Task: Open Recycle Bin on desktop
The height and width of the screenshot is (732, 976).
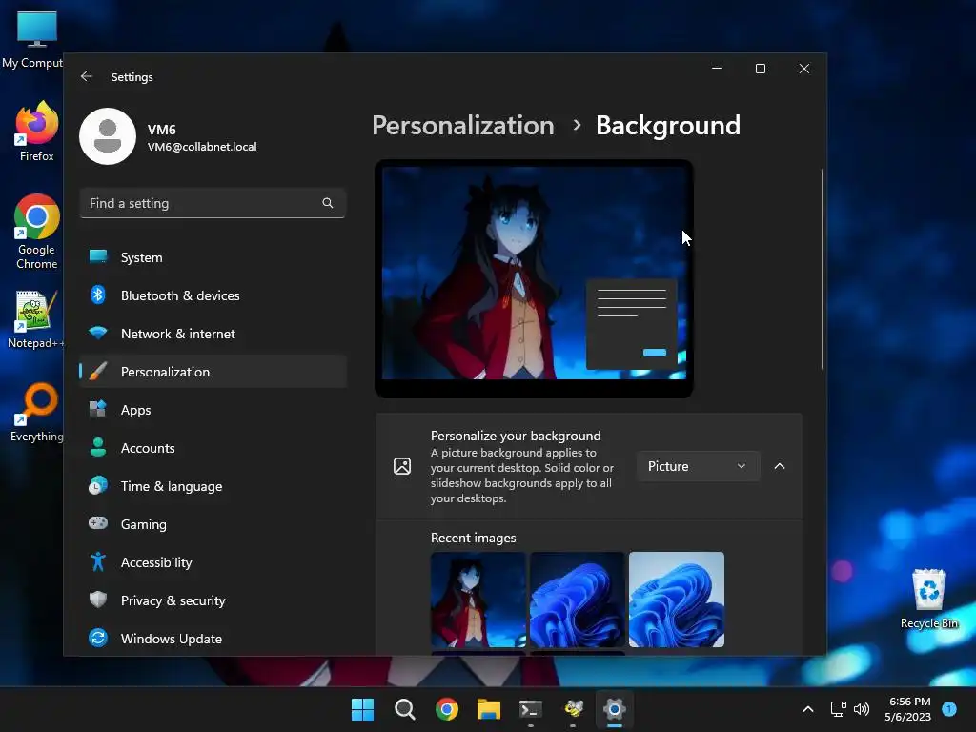Action: [x=928, y=599]
